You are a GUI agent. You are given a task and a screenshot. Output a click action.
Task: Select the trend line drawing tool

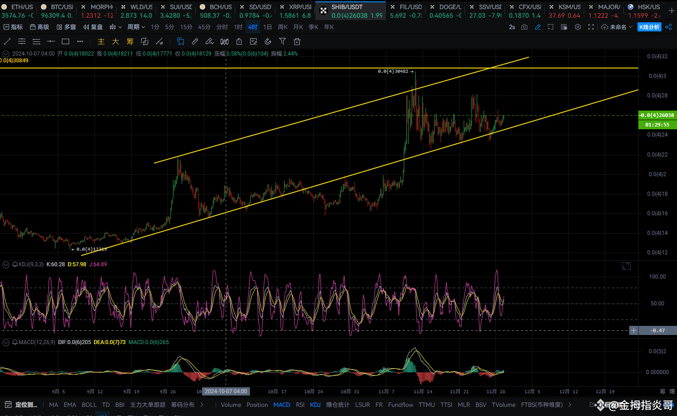click(7, 41)
